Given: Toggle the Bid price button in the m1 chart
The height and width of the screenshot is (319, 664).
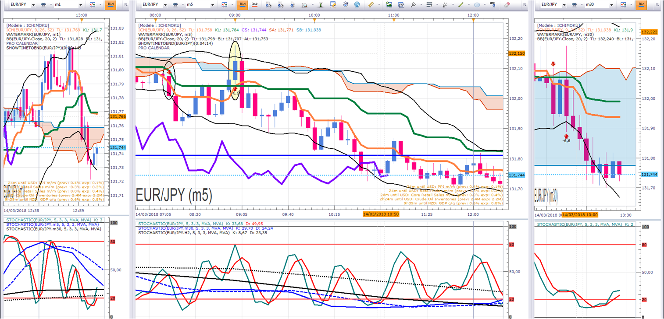Looking at the screenshot, I should click(110, 5).
